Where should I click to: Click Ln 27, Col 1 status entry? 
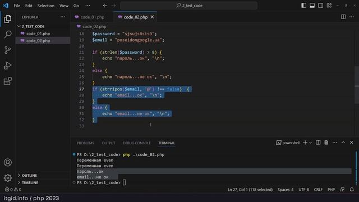(250, 190)
